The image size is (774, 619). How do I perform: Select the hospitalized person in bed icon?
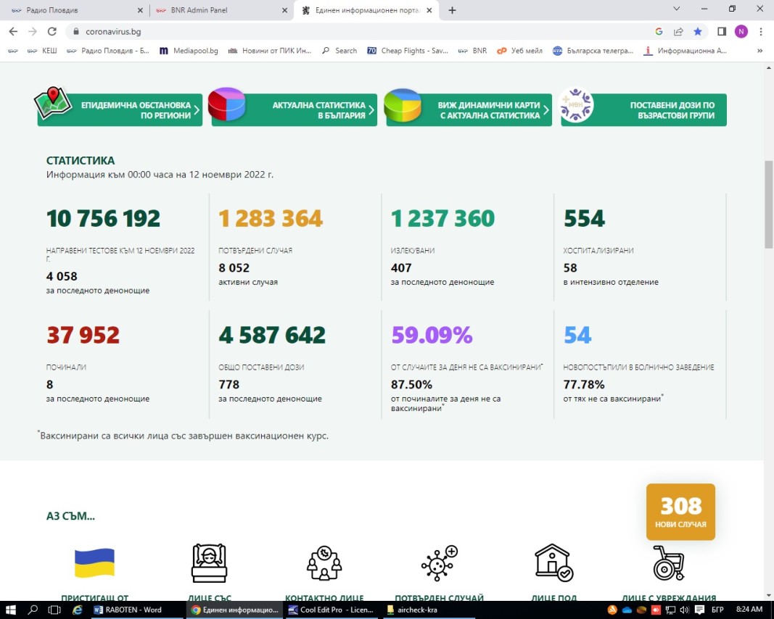[x=210, y=562]
